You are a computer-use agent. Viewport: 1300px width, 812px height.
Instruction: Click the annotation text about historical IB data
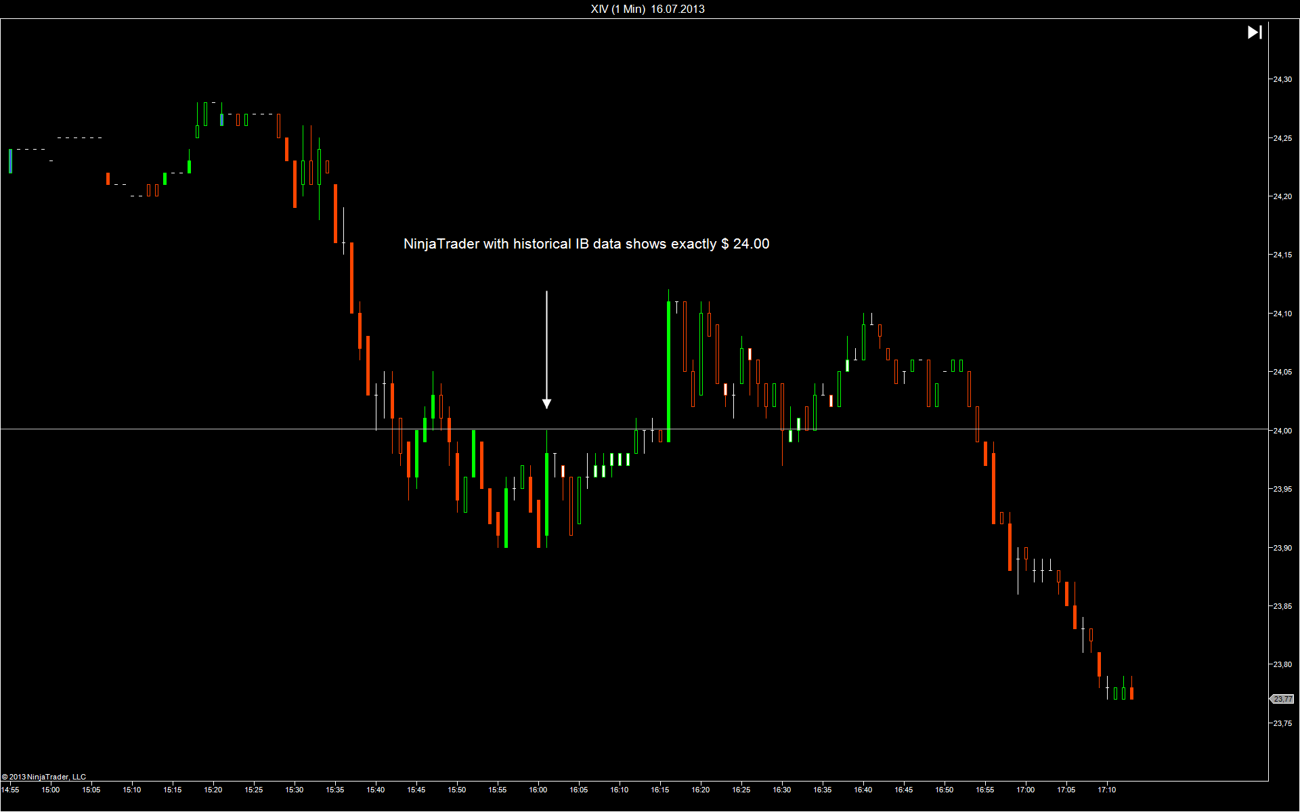pos(586,244)
